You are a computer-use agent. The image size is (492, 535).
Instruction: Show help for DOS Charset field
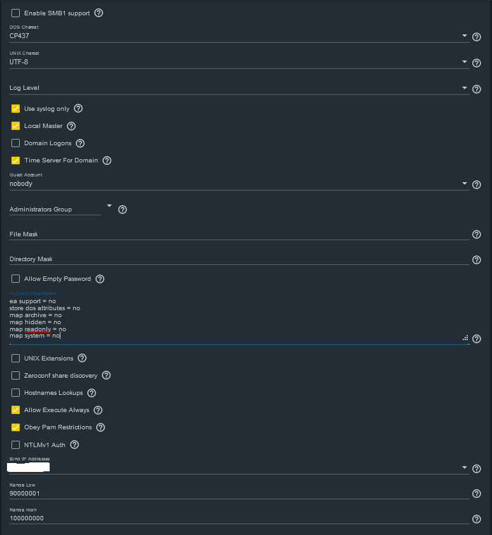[477, 37]
